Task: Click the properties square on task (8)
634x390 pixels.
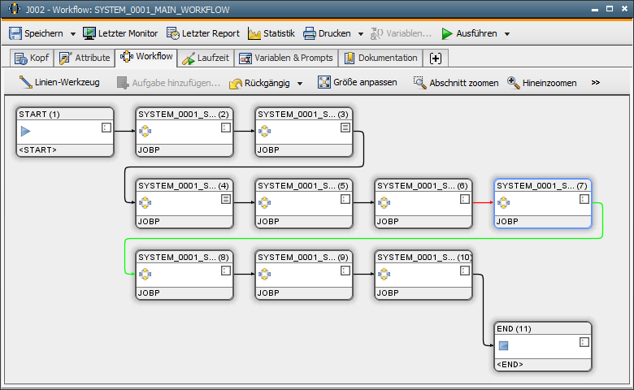Action: tap(226, 271)
